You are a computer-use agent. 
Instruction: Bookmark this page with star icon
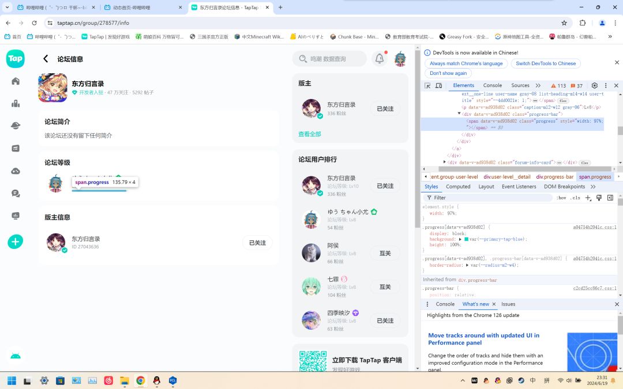pyautogui.click(x=564, y=23)
